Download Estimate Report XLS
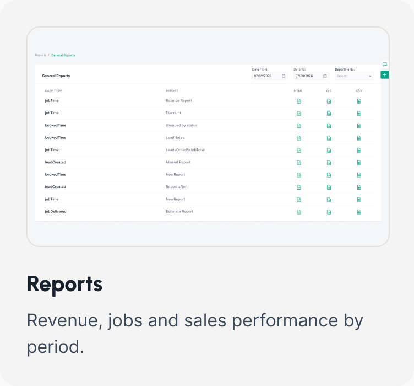The image size is (414, 386). (x=329, y=212)
